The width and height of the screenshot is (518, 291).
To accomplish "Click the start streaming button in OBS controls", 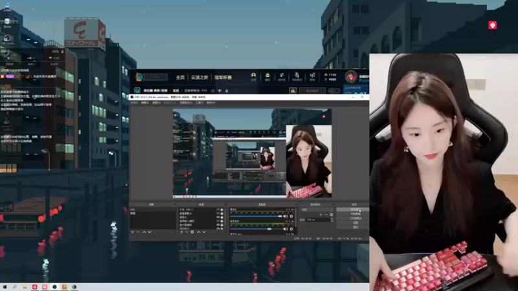I will [352, 210].
